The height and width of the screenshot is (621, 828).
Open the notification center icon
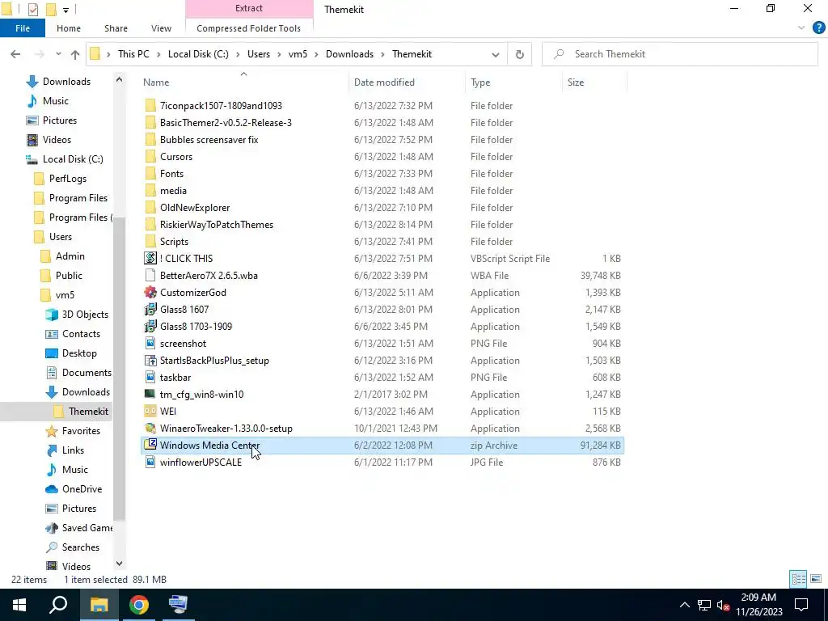(801, 605)
